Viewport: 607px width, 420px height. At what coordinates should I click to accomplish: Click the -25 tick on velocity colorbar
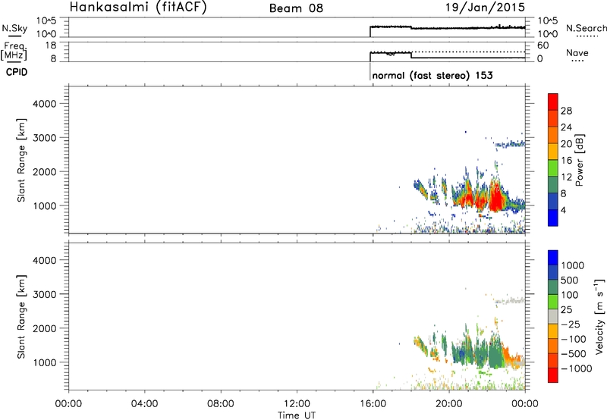point(571,324)
